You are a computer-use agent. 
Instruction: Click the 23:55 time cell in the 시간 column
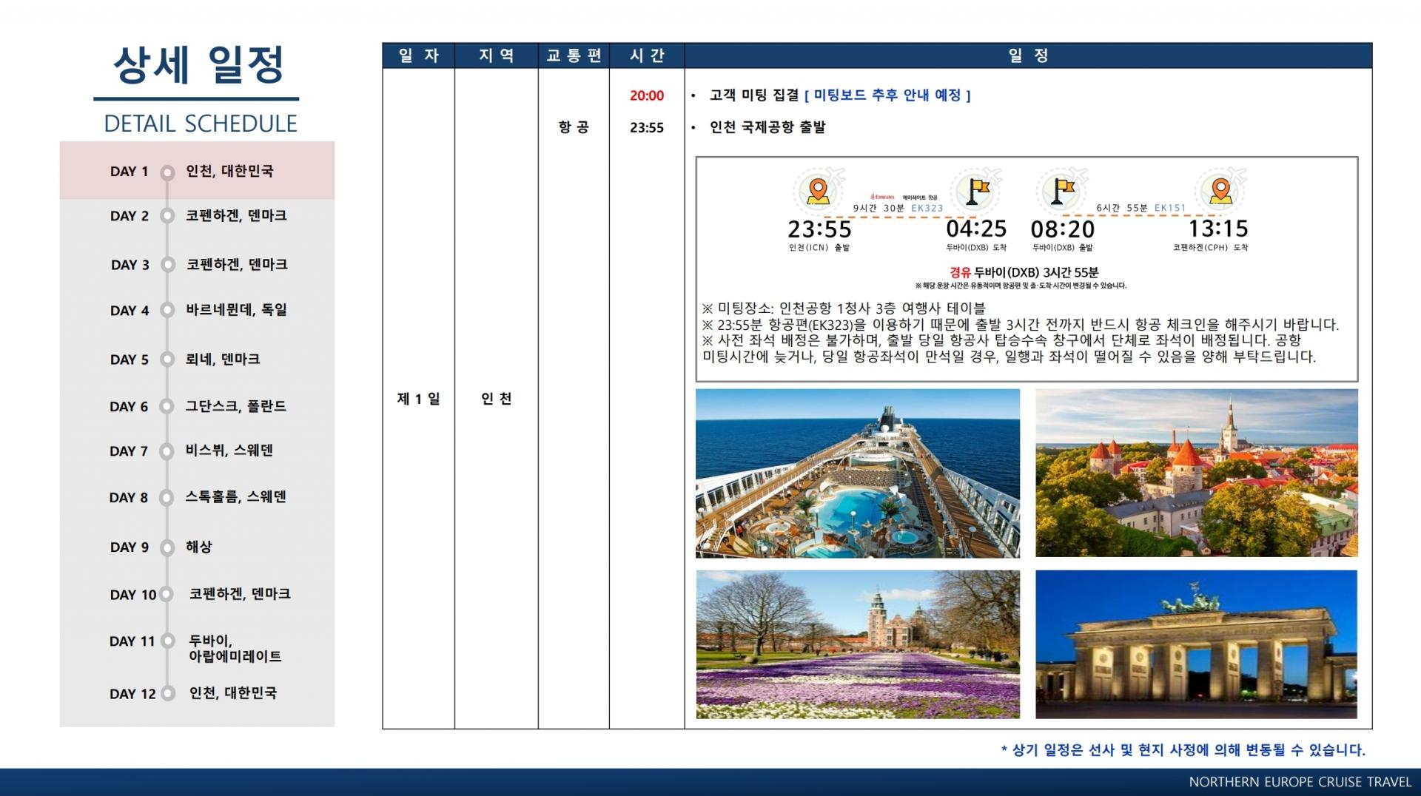[x=647, y=127]
